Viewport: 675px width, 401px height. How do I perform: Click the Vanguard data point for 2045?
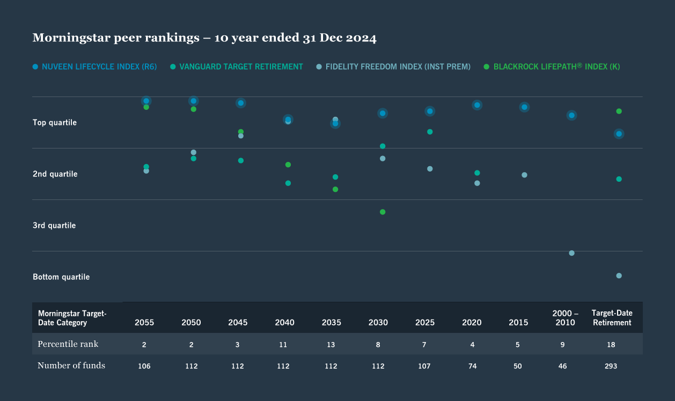click(241, 161)
